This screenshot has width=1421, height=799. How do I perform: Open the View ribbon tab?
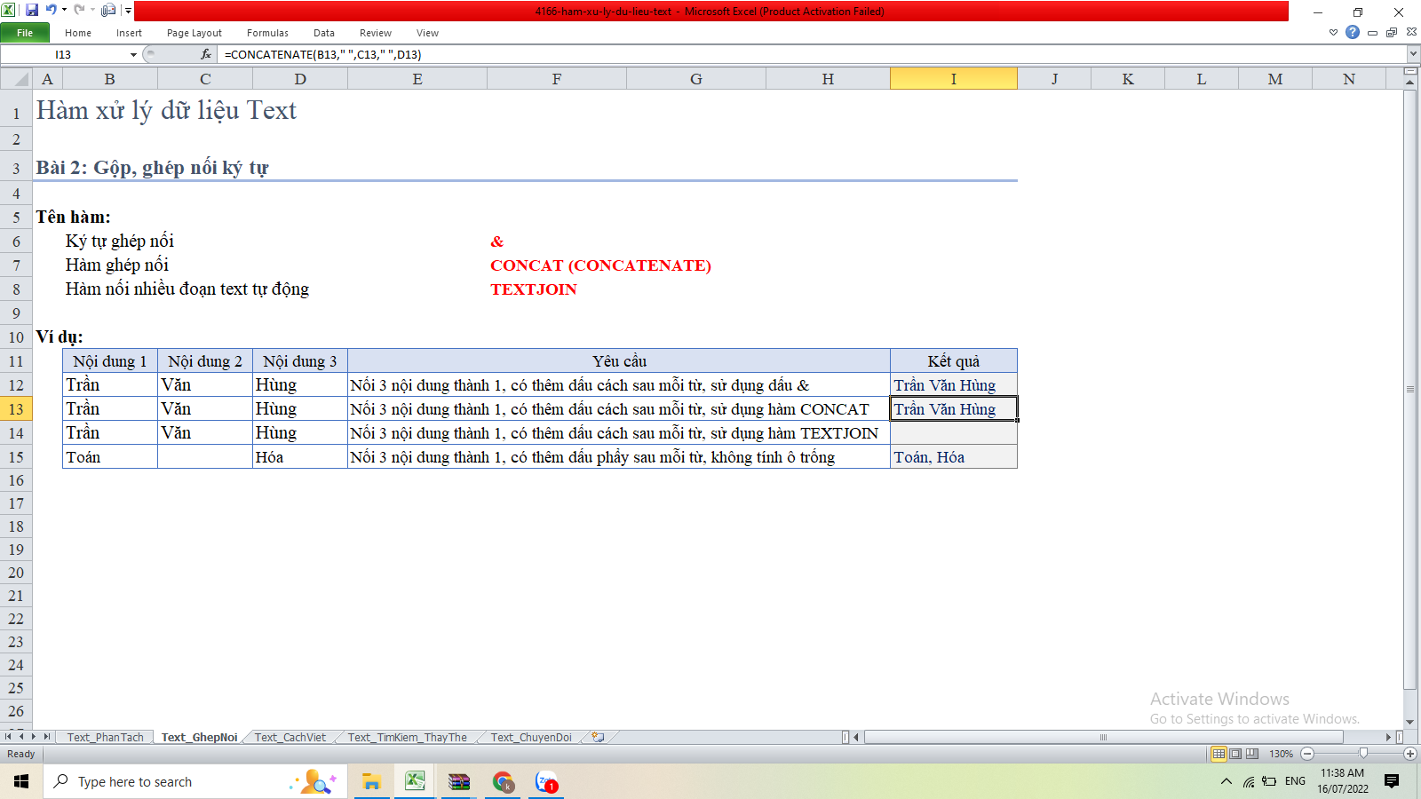[427, 33]
